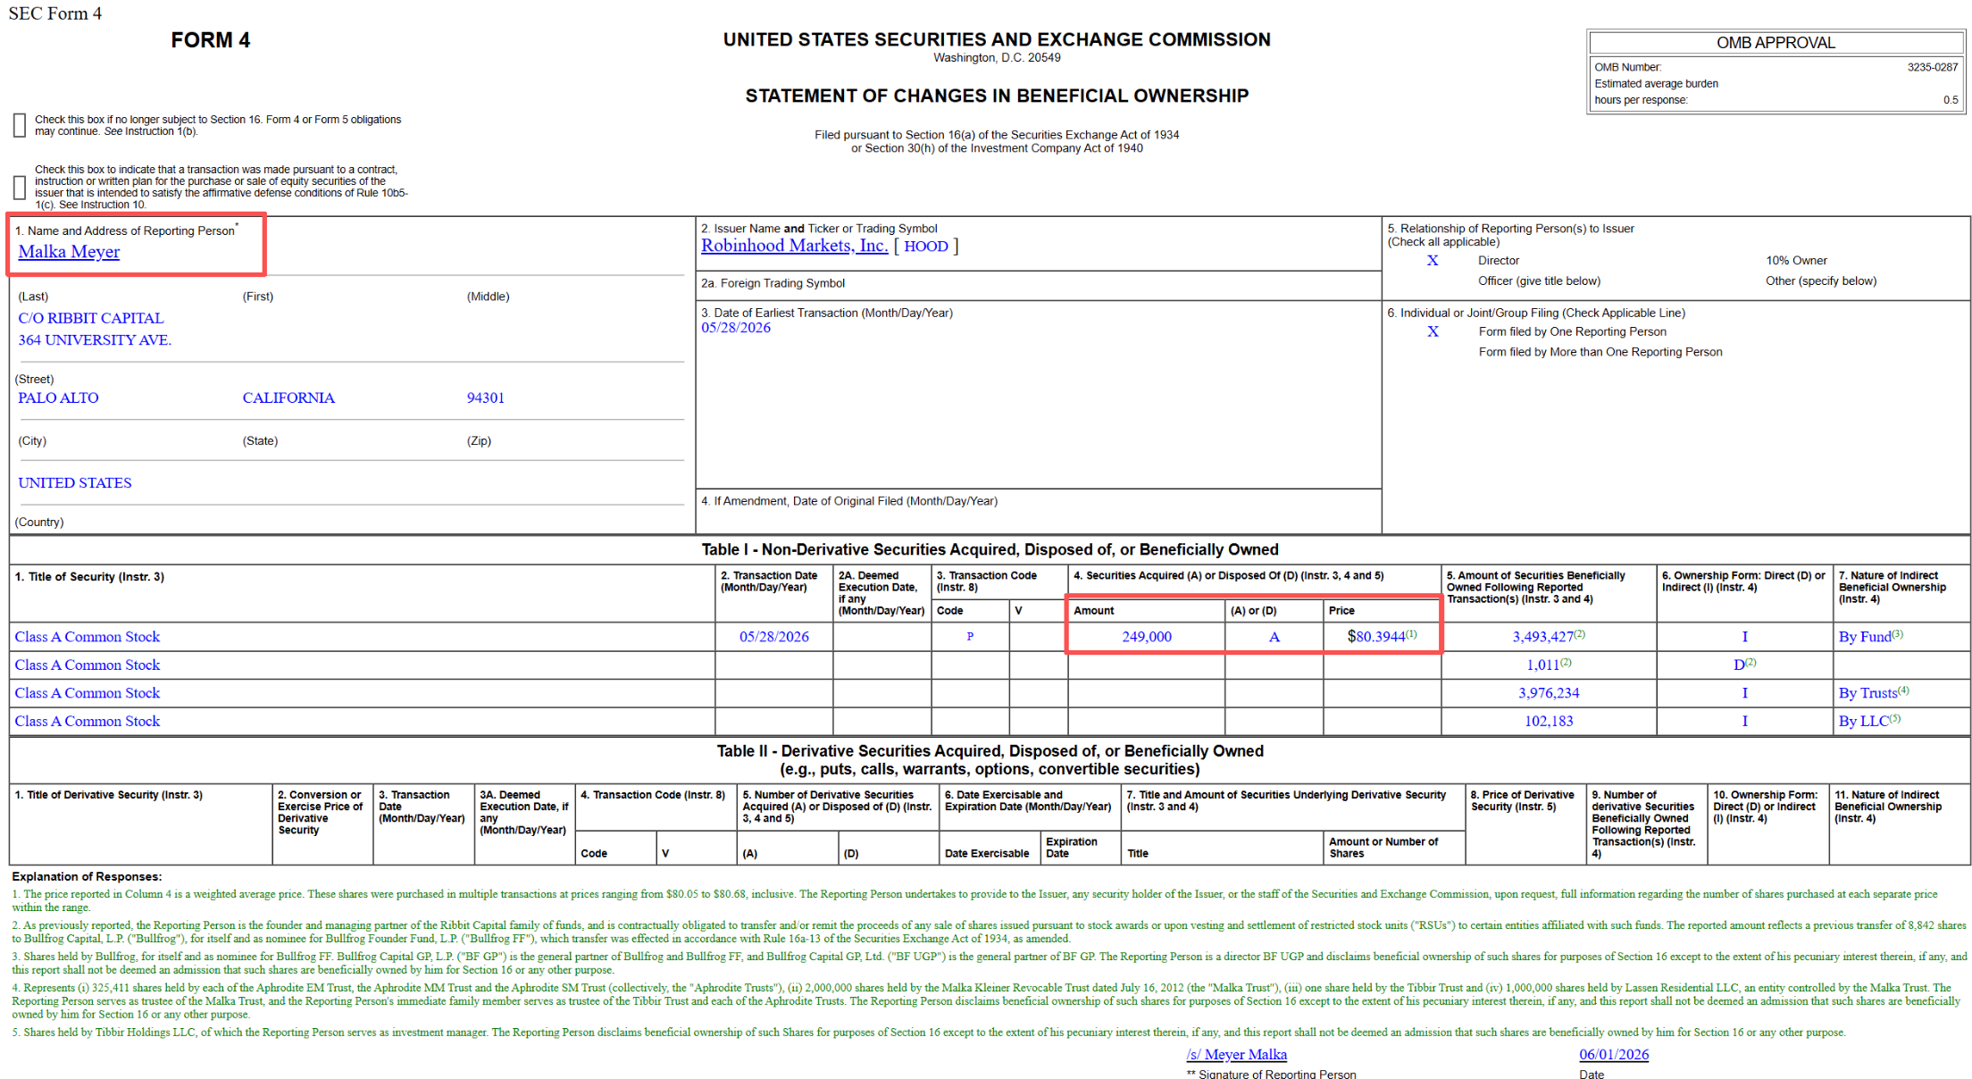The height and width of the screenshot is (1079, 1972).
Task: Click ownership form 'I' in the By Trusts row
Action: point(1745,693)
